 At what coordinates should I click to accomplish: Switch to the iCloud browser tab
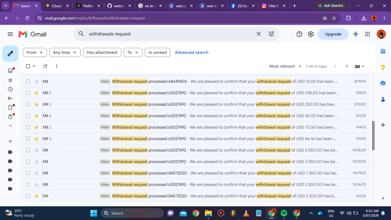(x=57, y=6)
